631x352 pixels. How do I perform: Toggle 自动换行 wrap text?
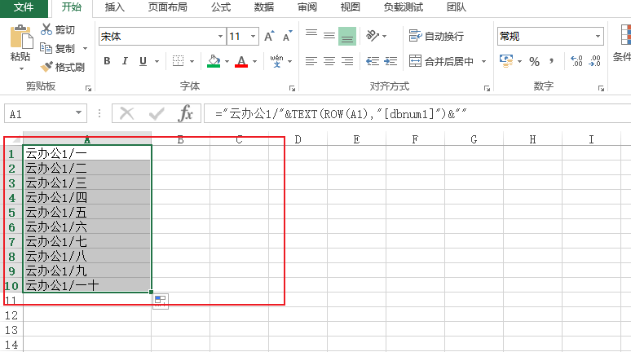coord(436,36)
